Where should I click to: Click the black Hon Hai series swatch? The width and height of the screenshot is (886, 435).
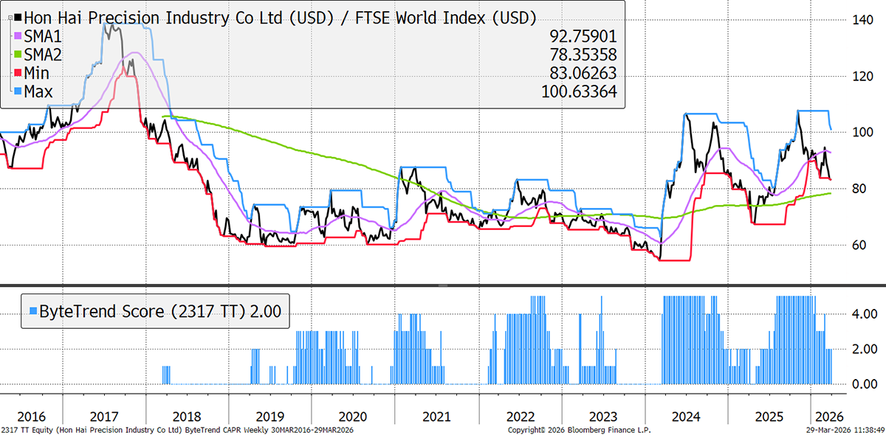[18, 17]
